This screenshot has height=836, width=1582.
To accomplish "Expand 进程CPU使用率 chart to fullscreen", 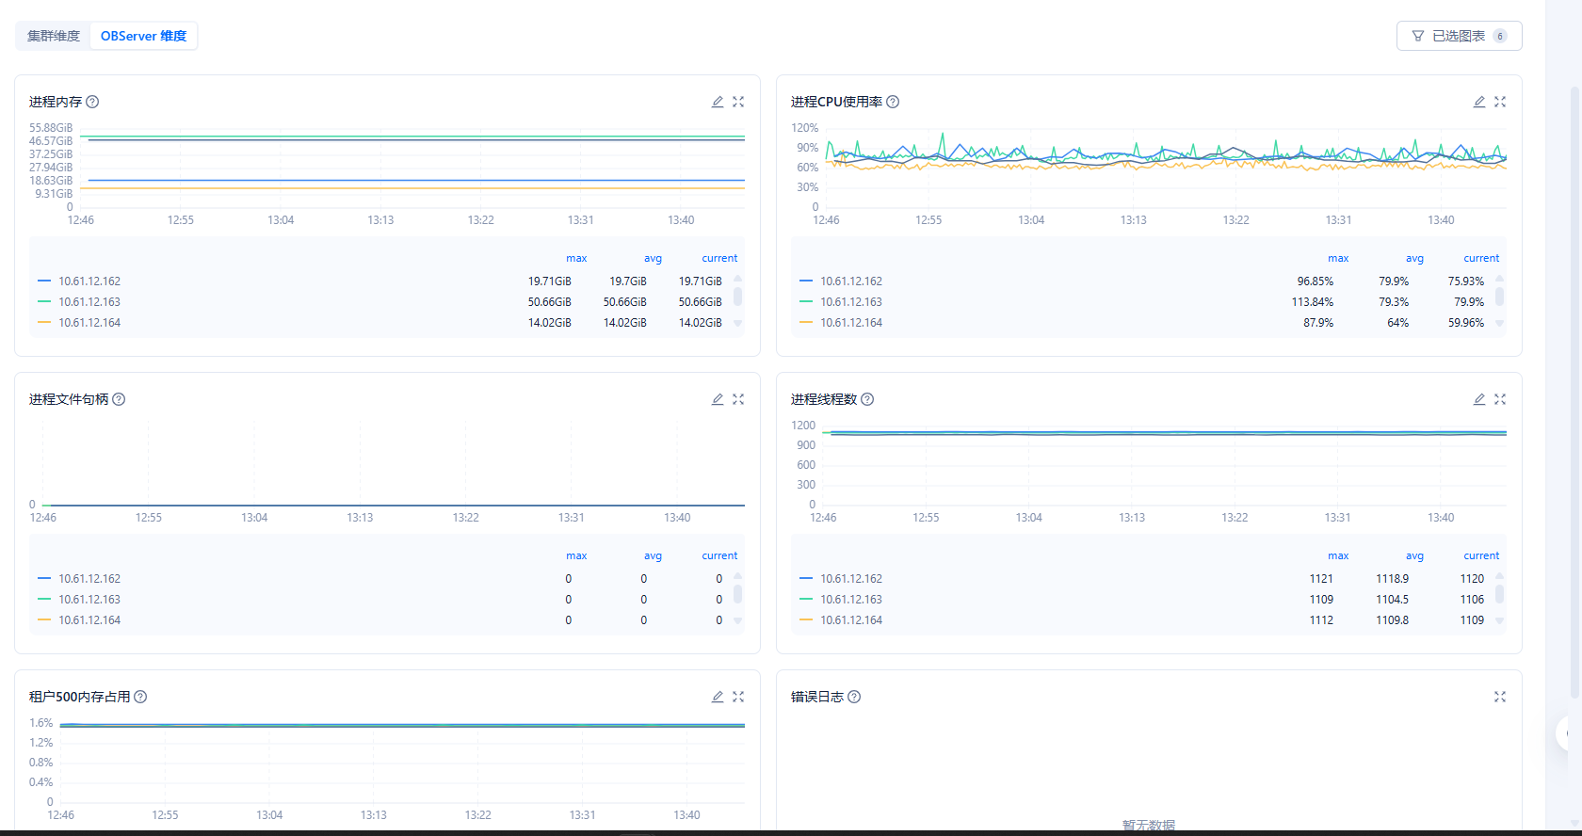I will click(1500, 102).
